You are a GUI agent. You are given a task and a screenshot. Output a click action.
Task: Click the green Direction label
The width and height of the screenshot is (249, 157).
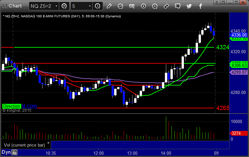point(11,106)
